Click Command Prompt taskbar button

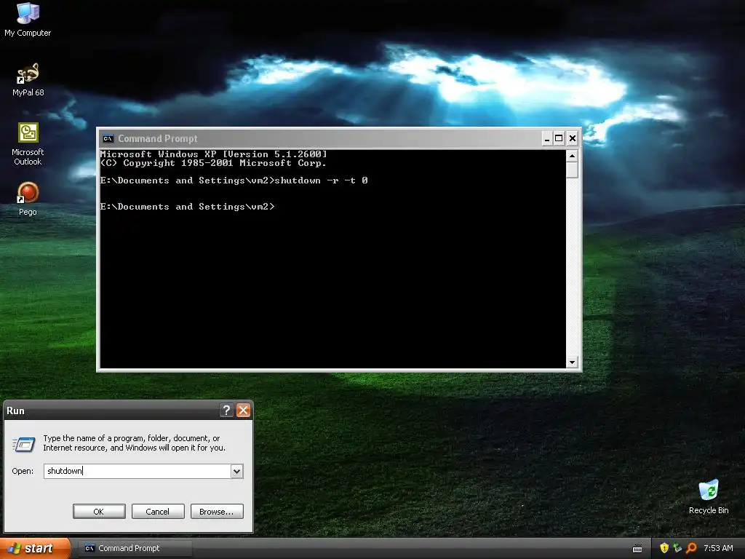pyautogui.click(x=135, y=548)
